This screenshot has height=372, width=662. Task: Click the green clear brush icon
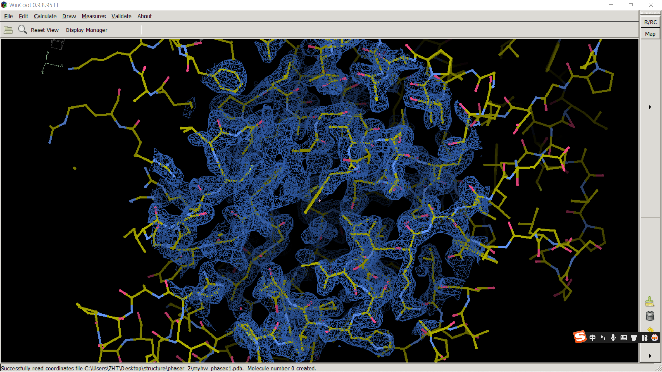[x=650, y=301]
